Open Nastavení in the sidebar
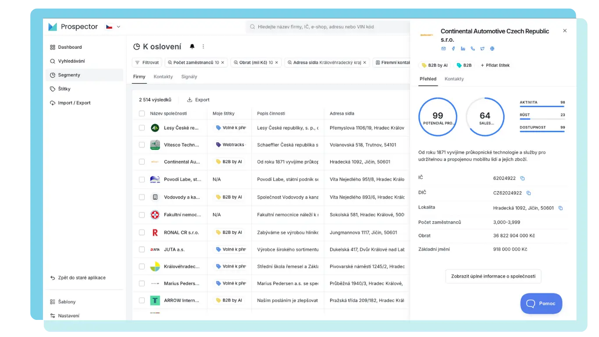The image size is (599, 337). pos(84,316)
